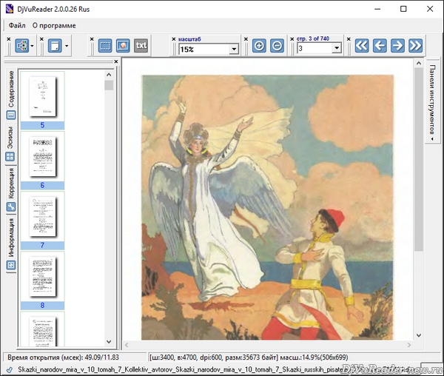This screenshot has height=376, width=444.
Task: Close the масштаб toolbar with its x
Action: (x=174, y=39)
